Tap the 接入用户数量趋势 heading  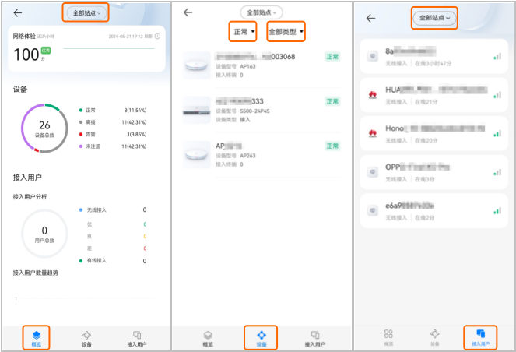(36, 273)
